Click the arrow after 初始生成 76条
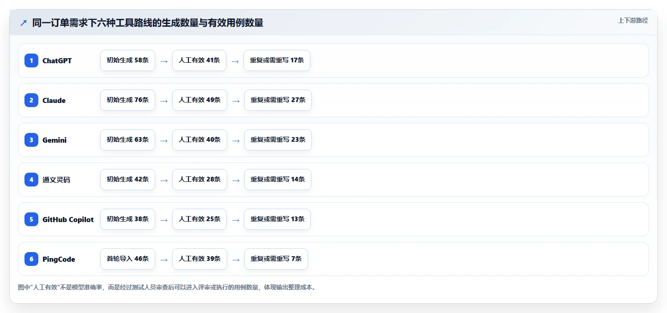 (x=164, y=101)
